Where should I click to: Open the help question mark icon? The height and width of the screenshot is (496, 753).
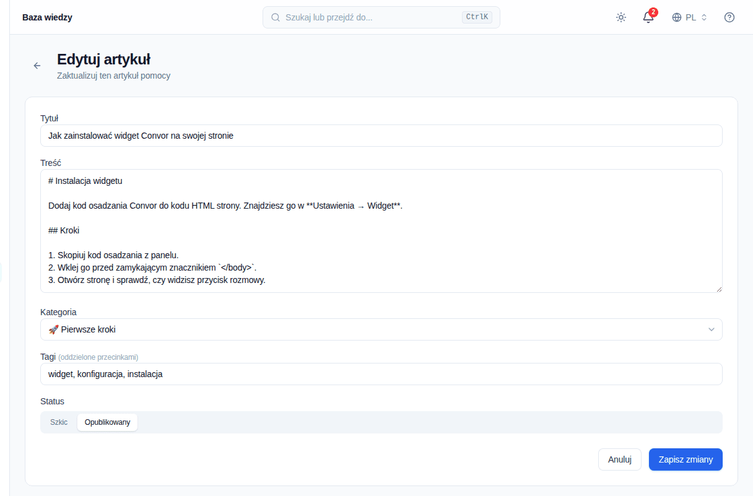pyautogui.click(x=729, y=17)
